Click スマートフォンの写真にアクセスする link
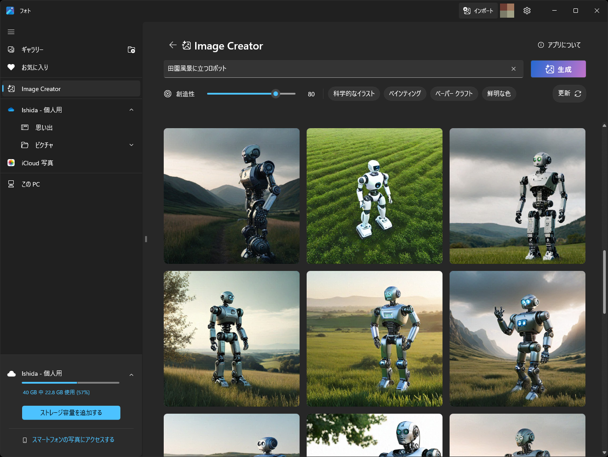This screenshot has width=608, height=457. tap(73, 439)
